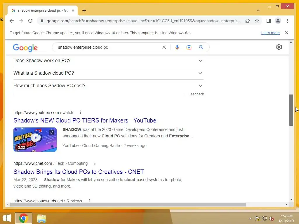Screen dimensions: 299x224
Task: View site information lock icon
Action: tap(42, 21)
